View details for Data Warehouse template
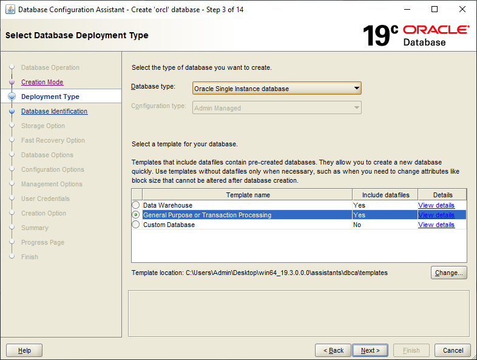 click(436, 205)
